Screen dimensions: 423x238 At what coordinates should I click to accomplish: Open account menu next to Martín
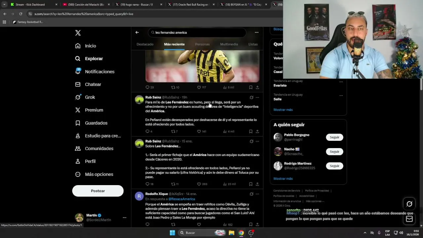[x=124, y=218]
